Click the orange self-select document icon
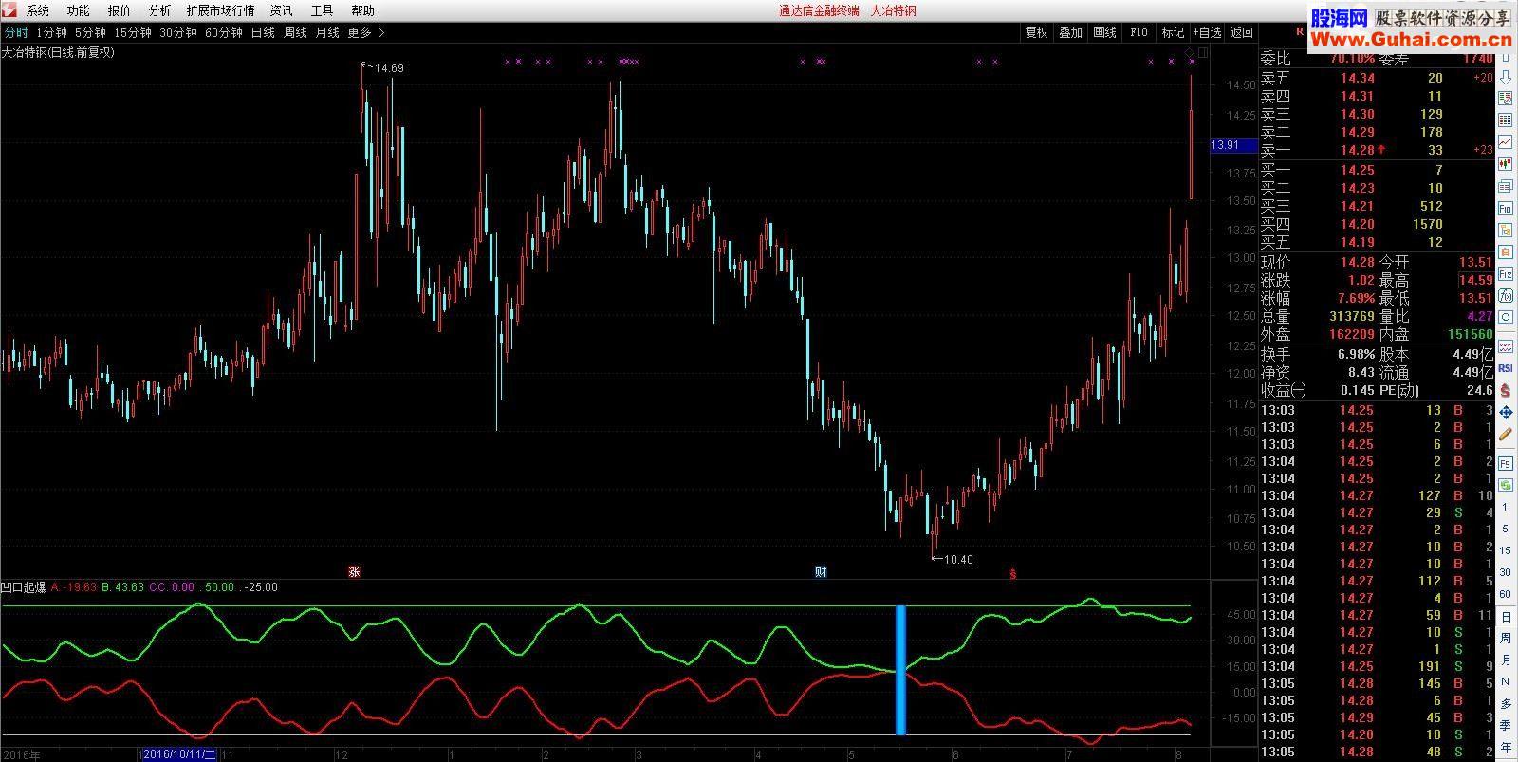 click(1506, 251)
